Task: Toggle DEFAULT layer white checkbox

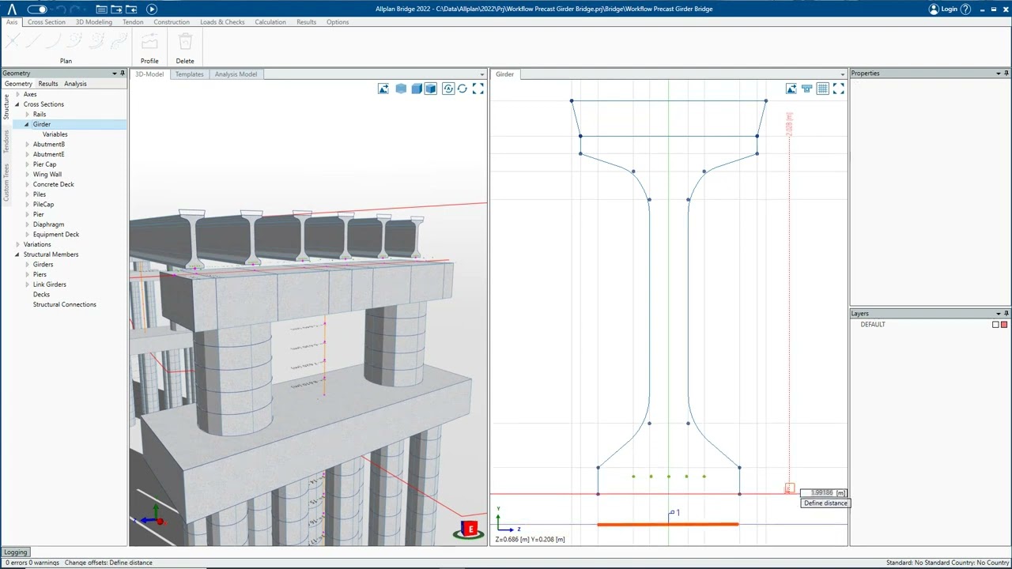Action: pos(995,325)
